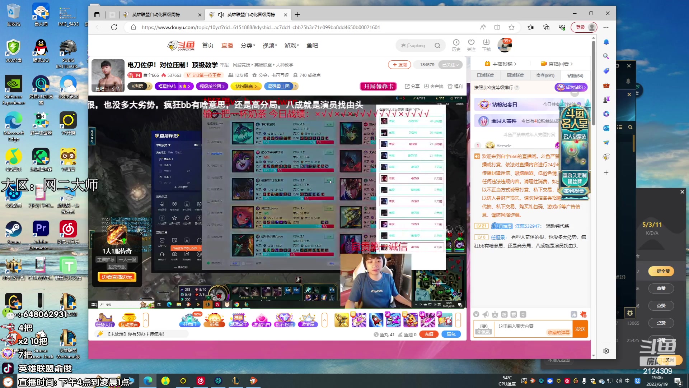This screenshot has width=689, height=388.
Task: Expand the arrow after 造梦屋 icon
Action: coord(324,320)
